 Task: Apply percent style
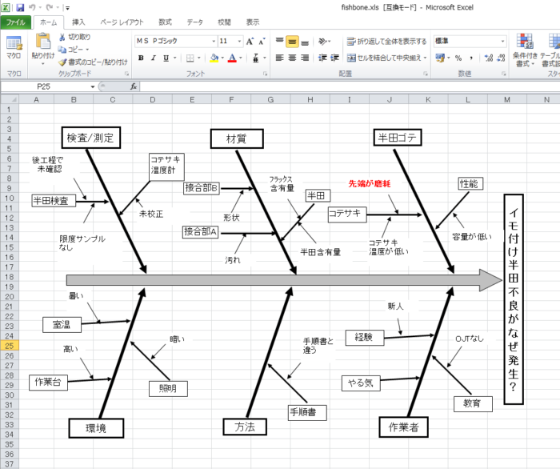coord(458,58)
